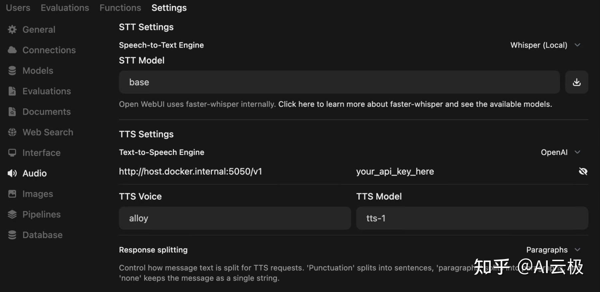Open the Database section icon

(x=12, y=234)
